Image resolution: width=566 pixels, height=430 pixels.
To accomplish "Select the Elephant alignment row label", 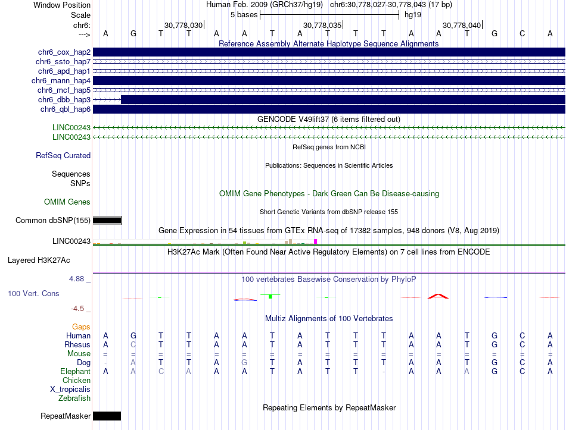I will click(x=76, y=371).
